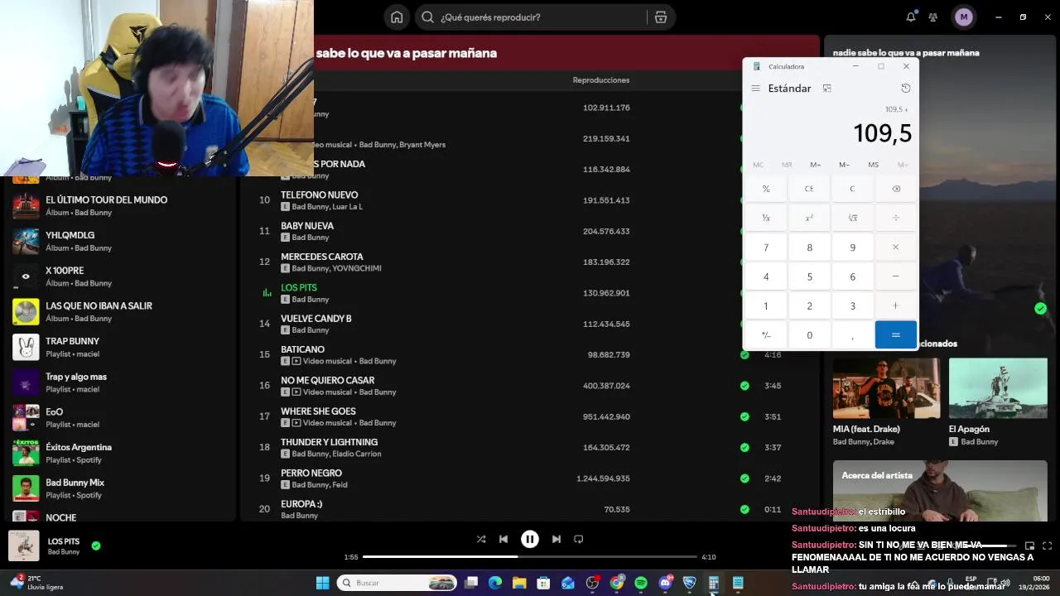1060x596 pixels.
Task: Click the multiply key in Calculator
Action: [x=895, y=248]
